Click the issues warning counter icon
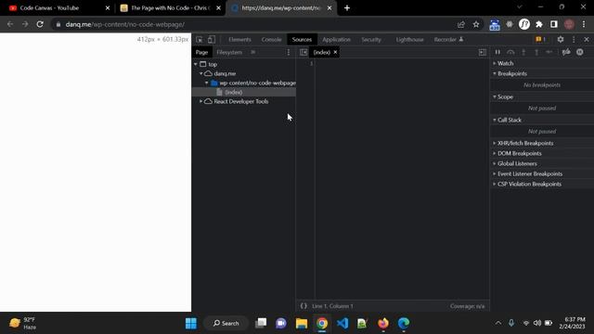594x334 pixels. (x=540, y=39)
